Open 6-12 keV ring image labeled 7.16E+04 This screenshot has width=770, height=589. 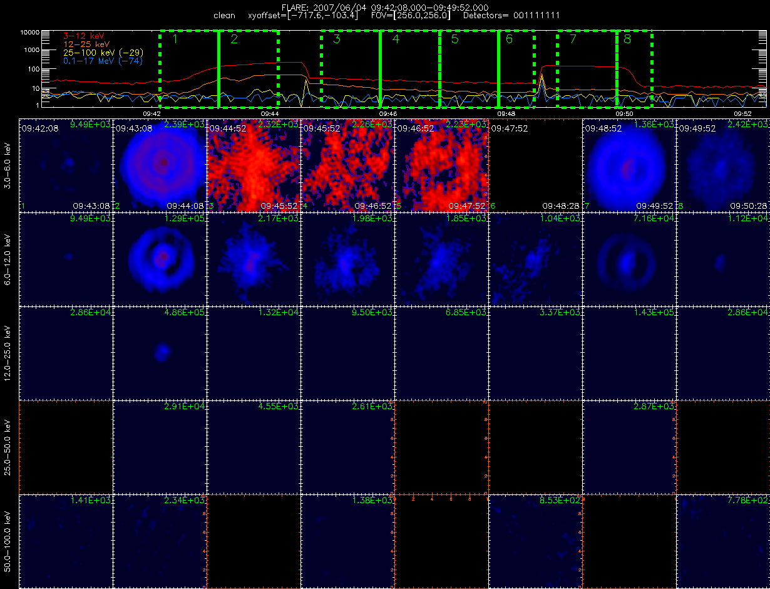[x=629, y=259]
